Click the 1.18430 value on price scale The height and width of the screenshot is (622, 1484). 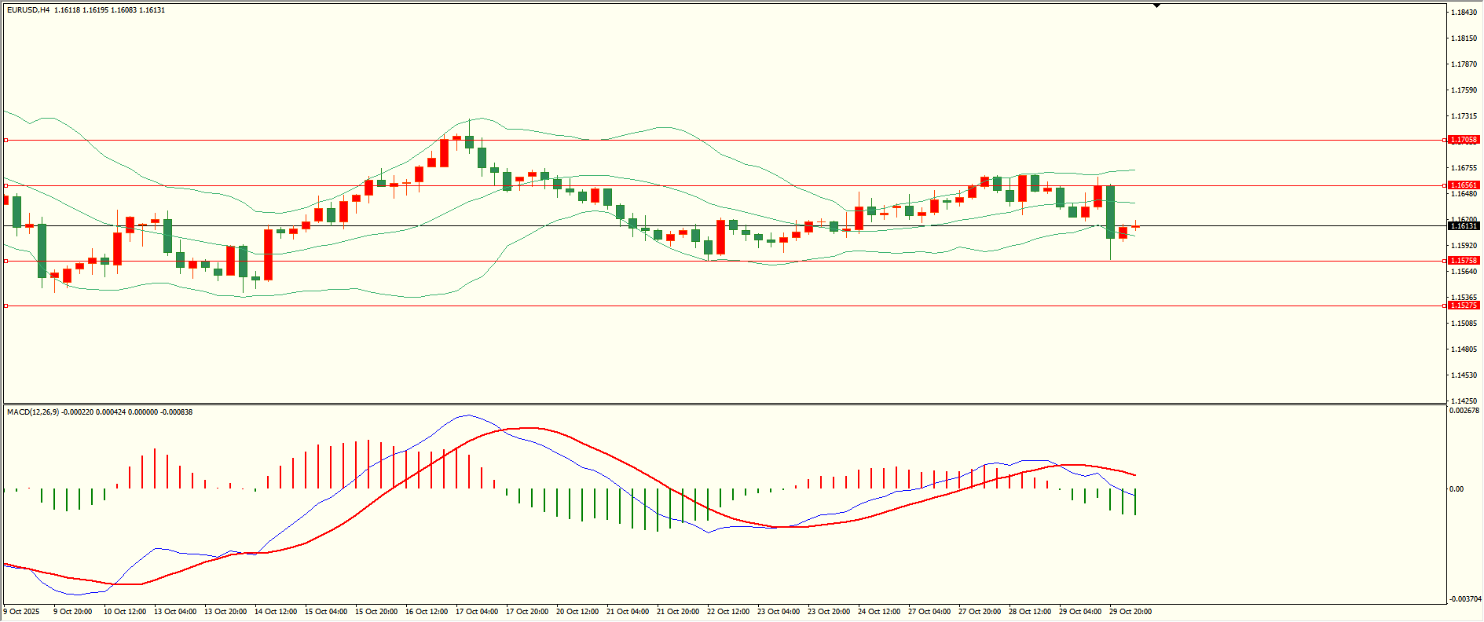(1462, 13)
